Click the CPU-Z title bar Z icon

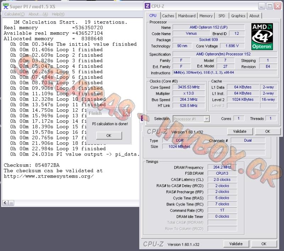click(x=147, y=6)
